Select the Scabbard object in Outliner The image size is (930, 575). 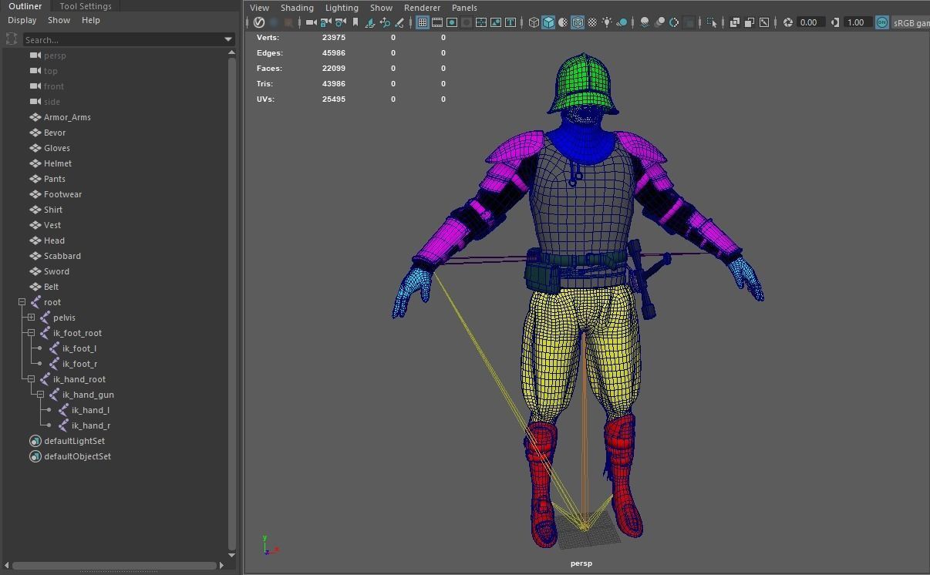(x=62, y=256)
